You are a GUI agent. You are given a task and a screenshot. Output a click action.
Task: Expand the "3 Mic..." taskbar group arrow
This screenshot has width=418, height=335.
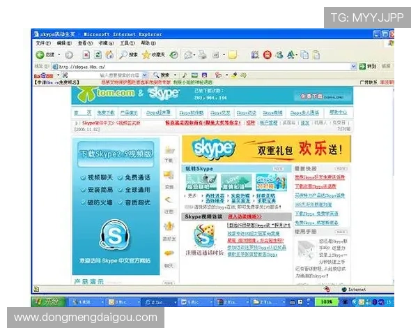(x=139, y=302)
